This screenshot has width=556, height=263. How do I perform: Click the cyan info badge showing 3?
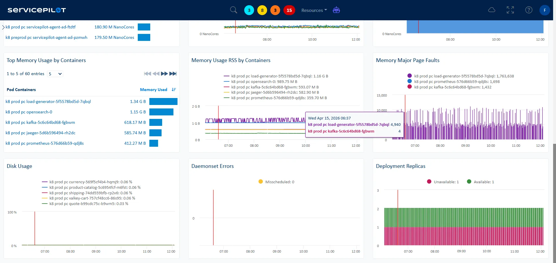[249, 10]
